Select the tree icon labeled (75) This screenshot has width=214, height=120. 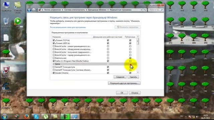[x=170, y=54]
